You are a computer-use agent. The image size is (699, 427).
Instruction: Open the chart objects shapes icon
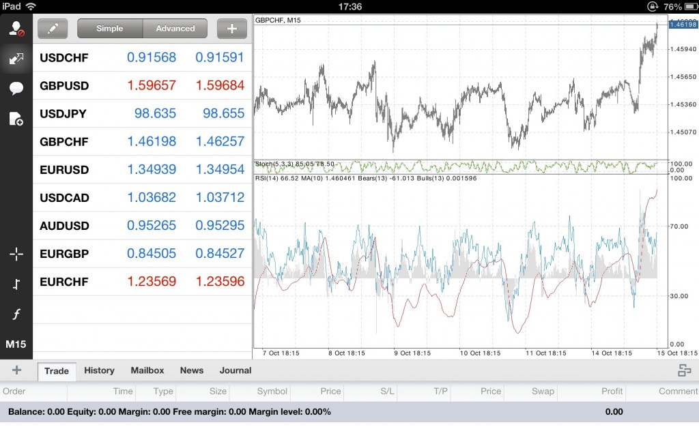[16, 284]
